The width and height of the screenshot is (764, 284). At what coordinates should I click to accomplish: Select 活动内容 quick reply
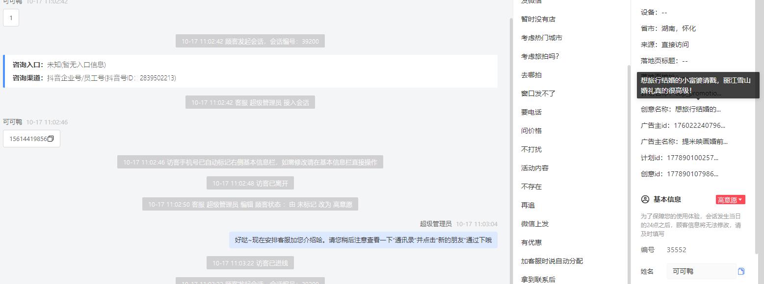[535, 168]
